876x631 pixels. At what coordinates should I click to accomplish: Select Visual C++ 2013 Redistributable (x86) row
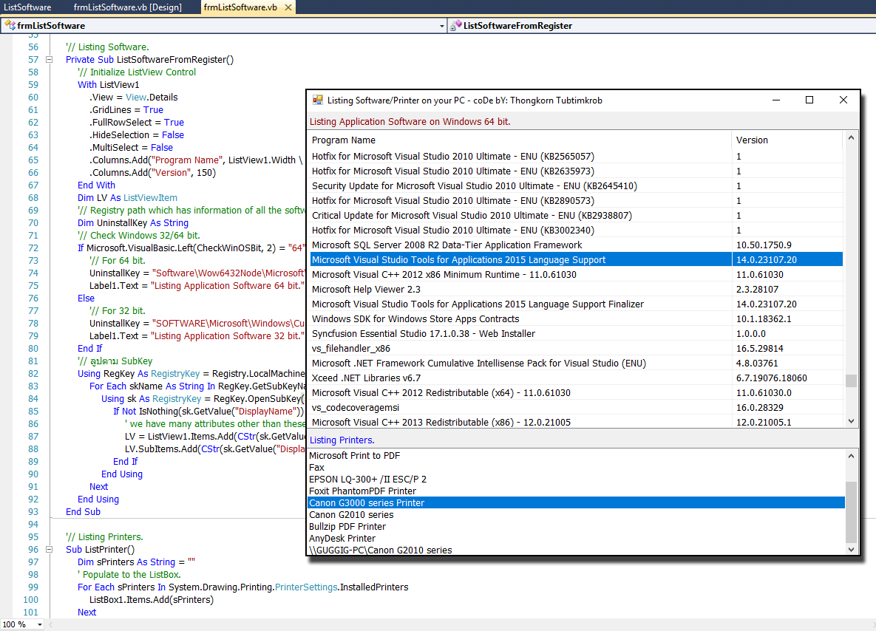[576, 422]
